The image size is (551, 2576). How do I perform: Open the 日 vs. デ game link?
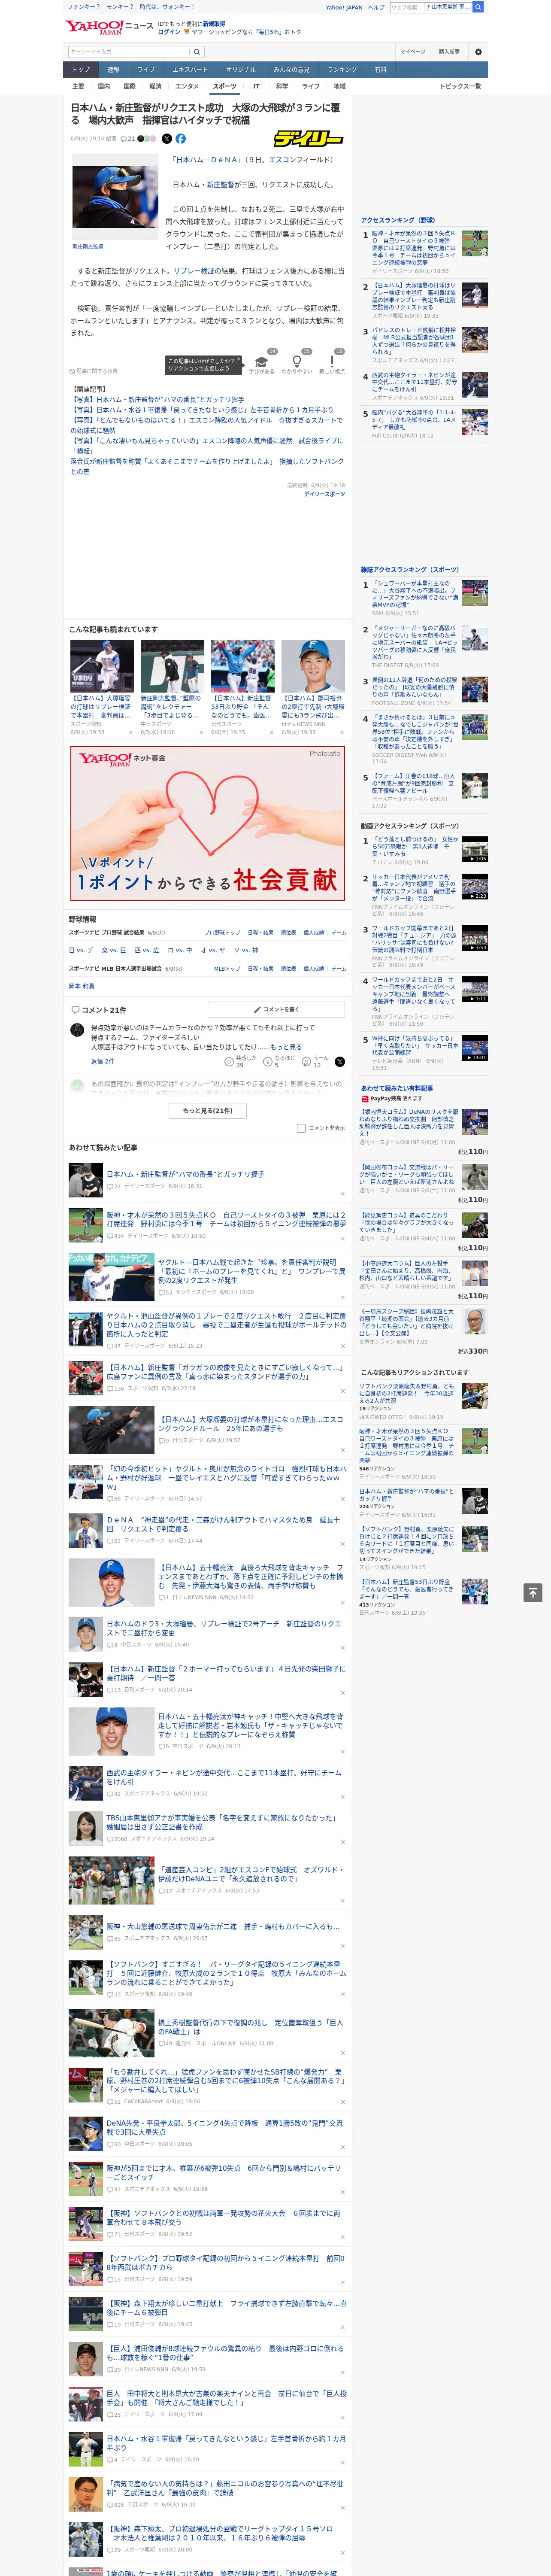click(x=81, y=950)
